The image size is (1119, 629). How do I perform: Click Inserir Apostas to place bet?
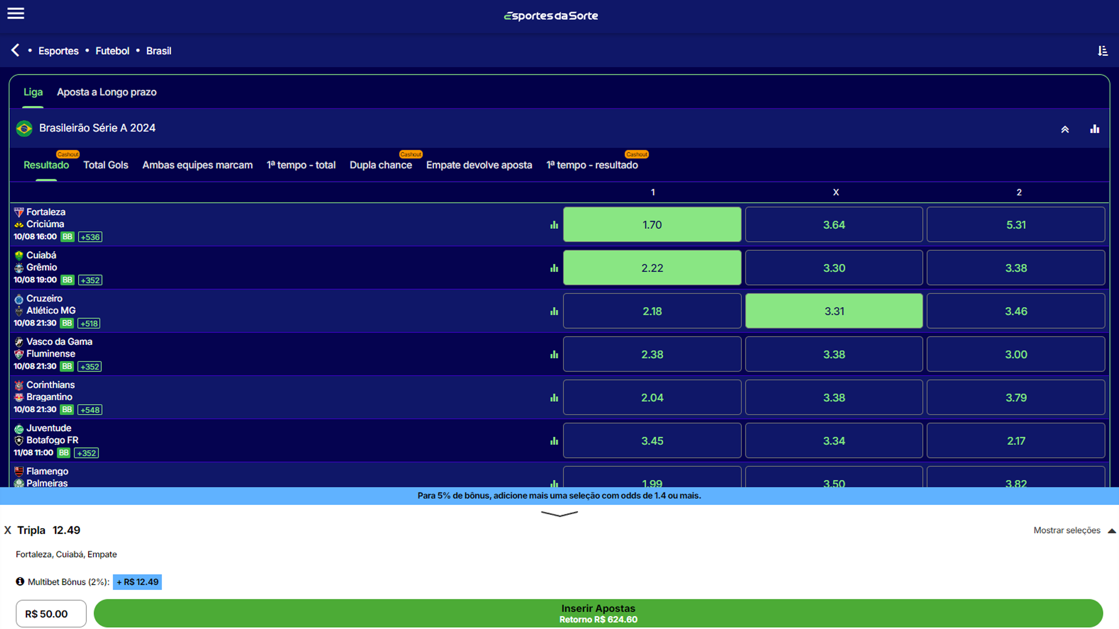pos(598,613)
